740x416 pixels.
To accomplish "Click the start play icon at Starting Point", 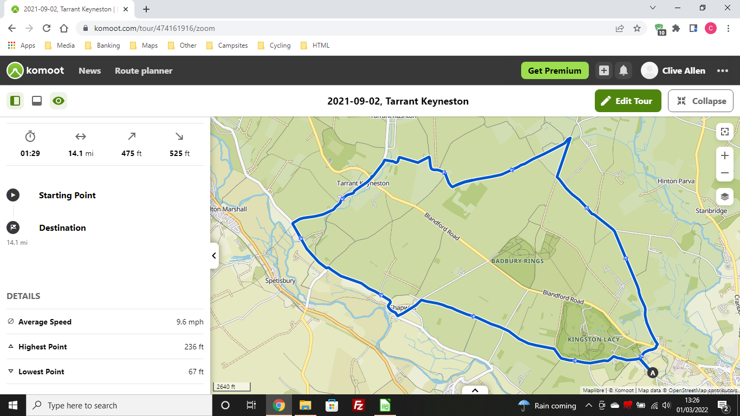I will point(13,195).
